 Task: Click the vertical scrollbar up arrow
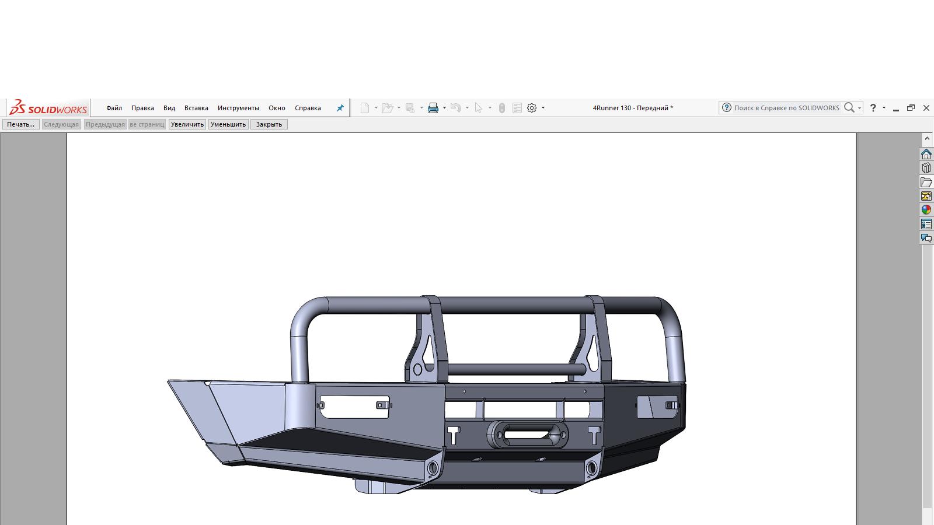(x=926, y=139)
